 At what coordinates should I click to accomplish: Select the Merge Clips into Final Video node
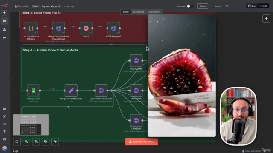point(58,28)
